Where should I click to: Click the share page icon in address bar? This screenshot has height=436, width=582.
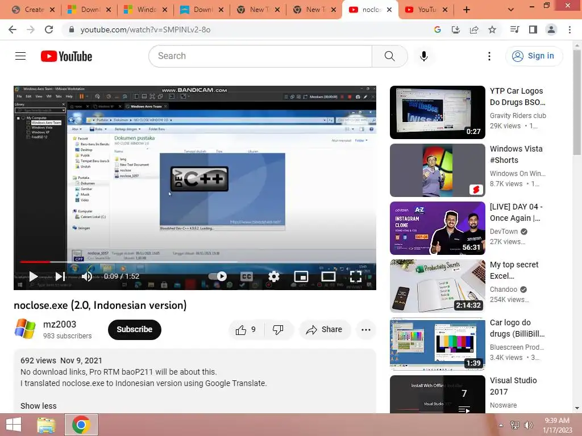(473, 30)
